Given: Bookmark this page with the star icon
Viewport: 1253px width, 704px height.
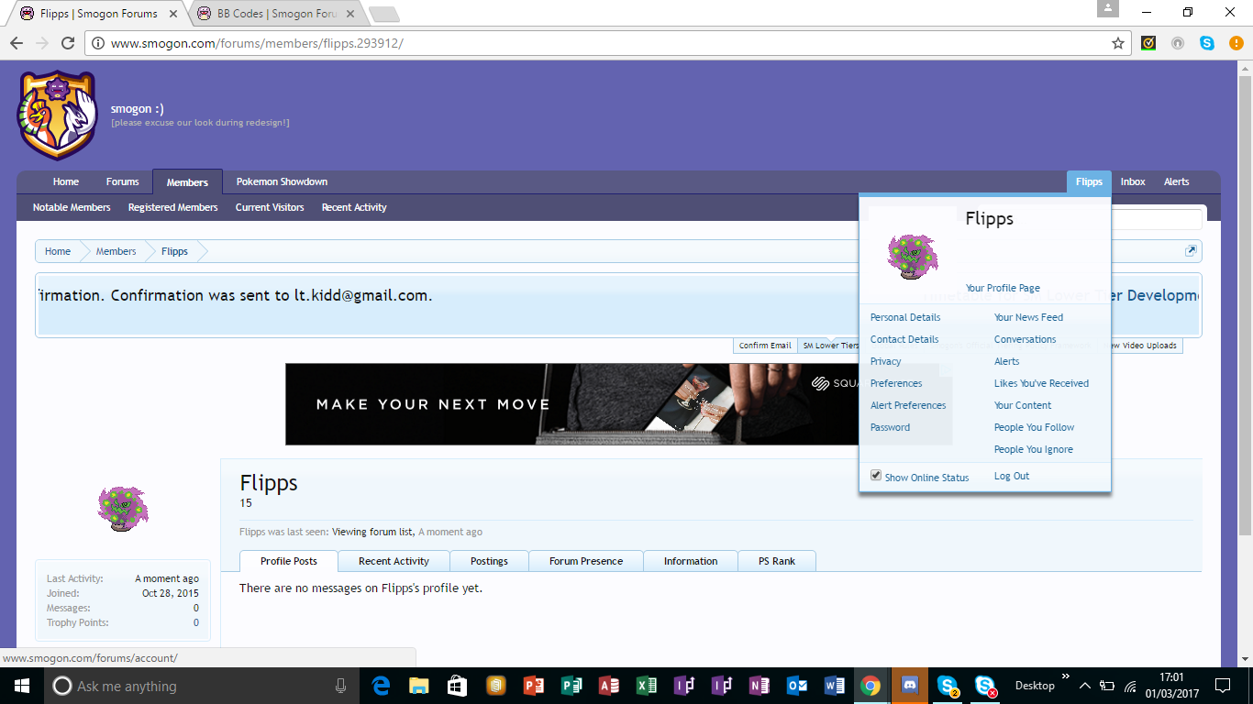Looking at the screenshot, I should [x=1118, y=43].
